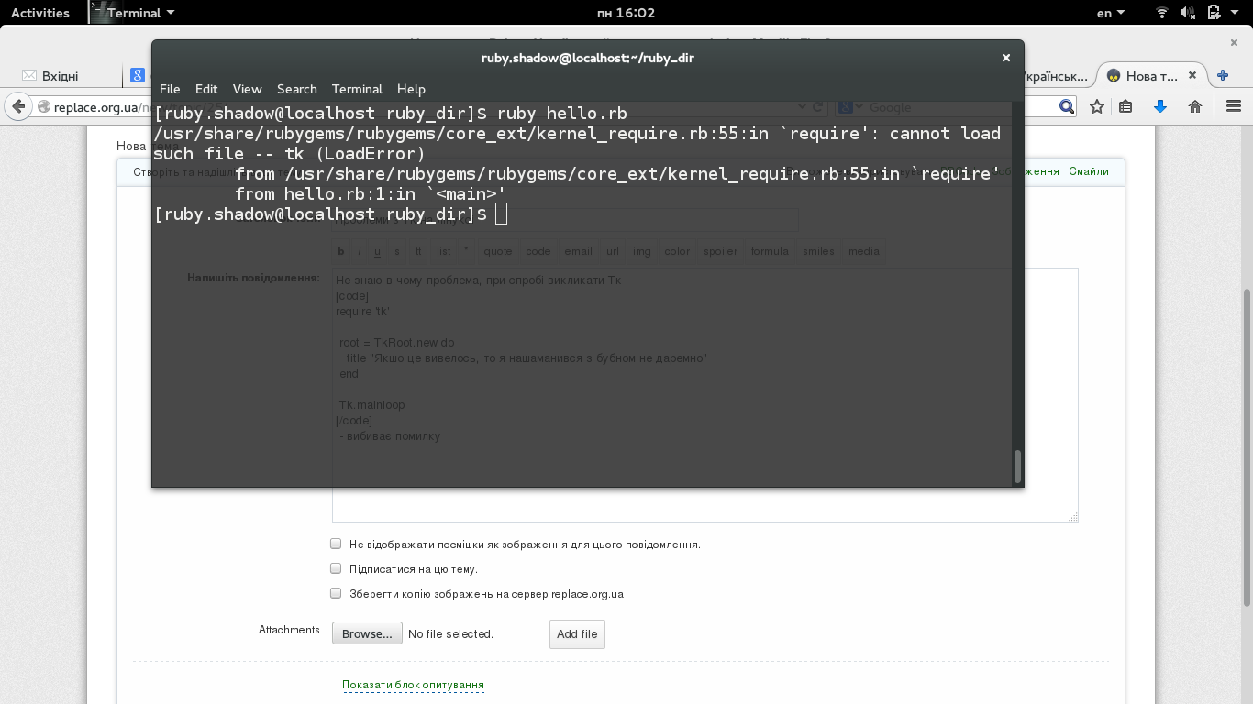Open the bookmarks list icon

(x=1125, y=107)
